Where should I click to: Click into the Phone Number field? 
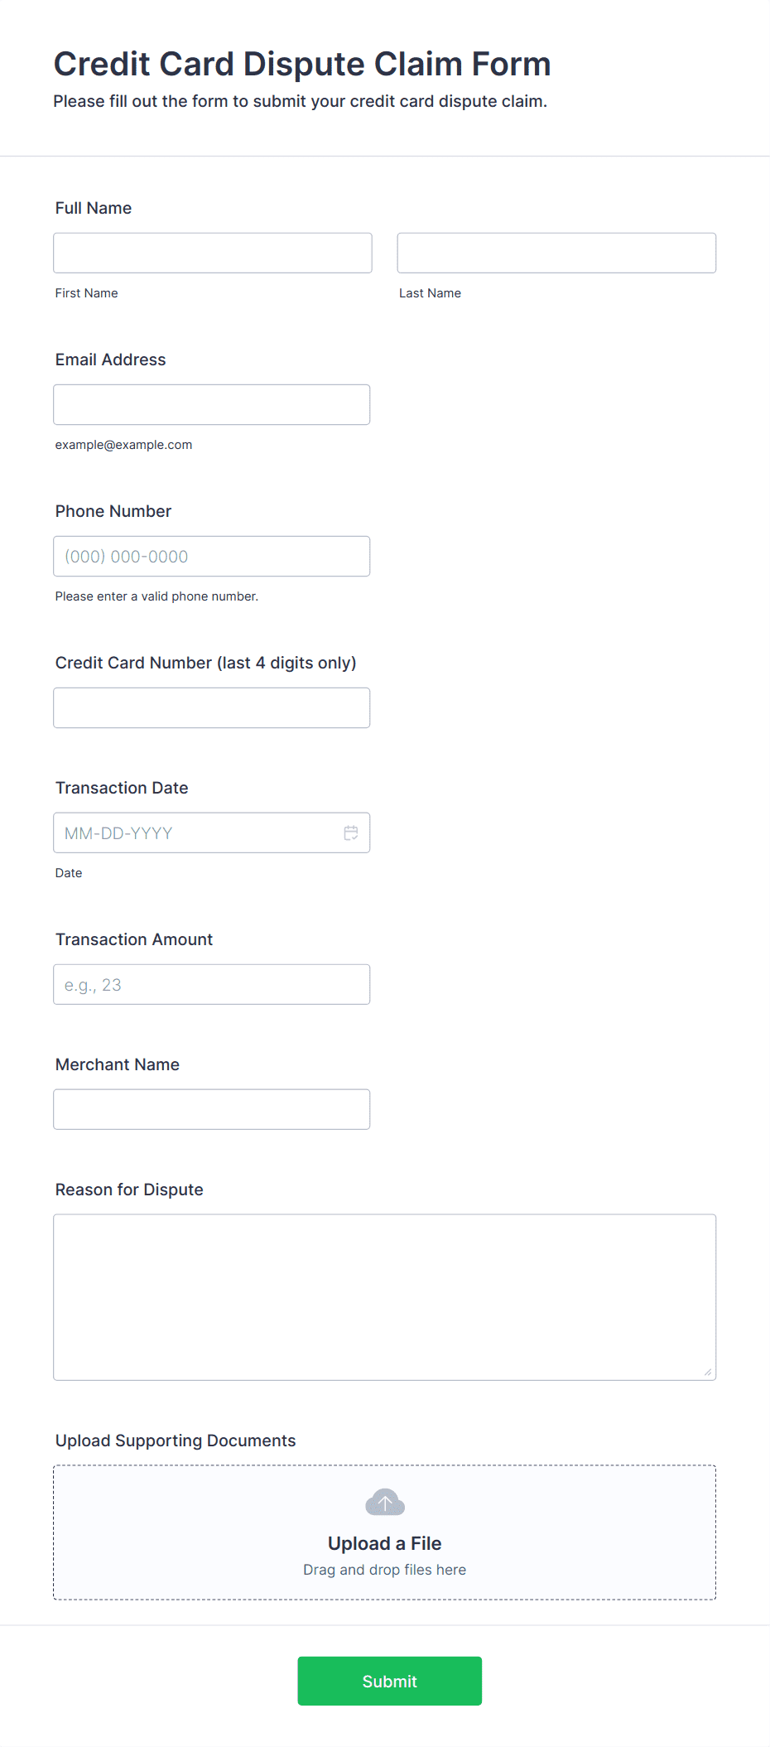[212, 556]
